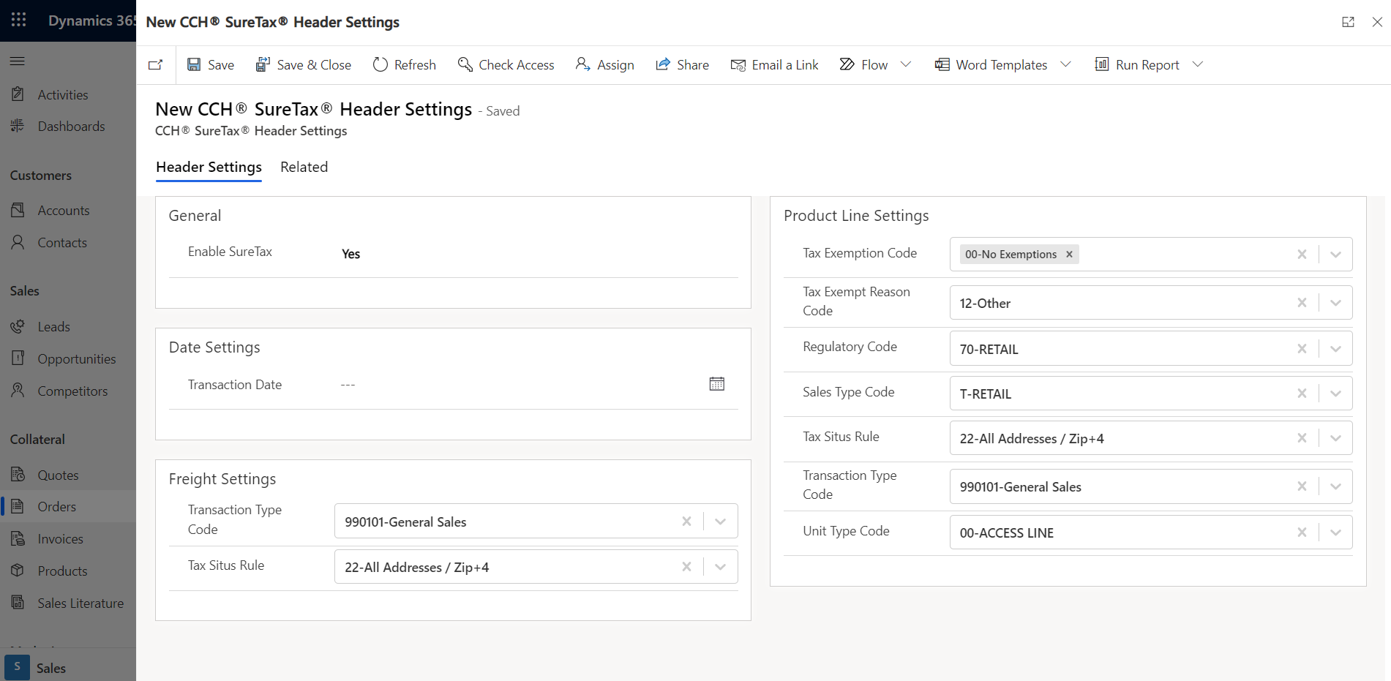Image resolution: width=1391 pixels, height=681 pixels.
Task: Clear Freight Transaction Type Code value
Action: pos(686,522)
